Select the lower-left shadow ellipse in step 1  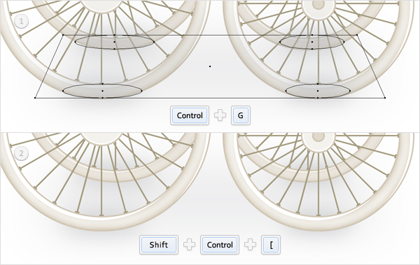[102, 91]
